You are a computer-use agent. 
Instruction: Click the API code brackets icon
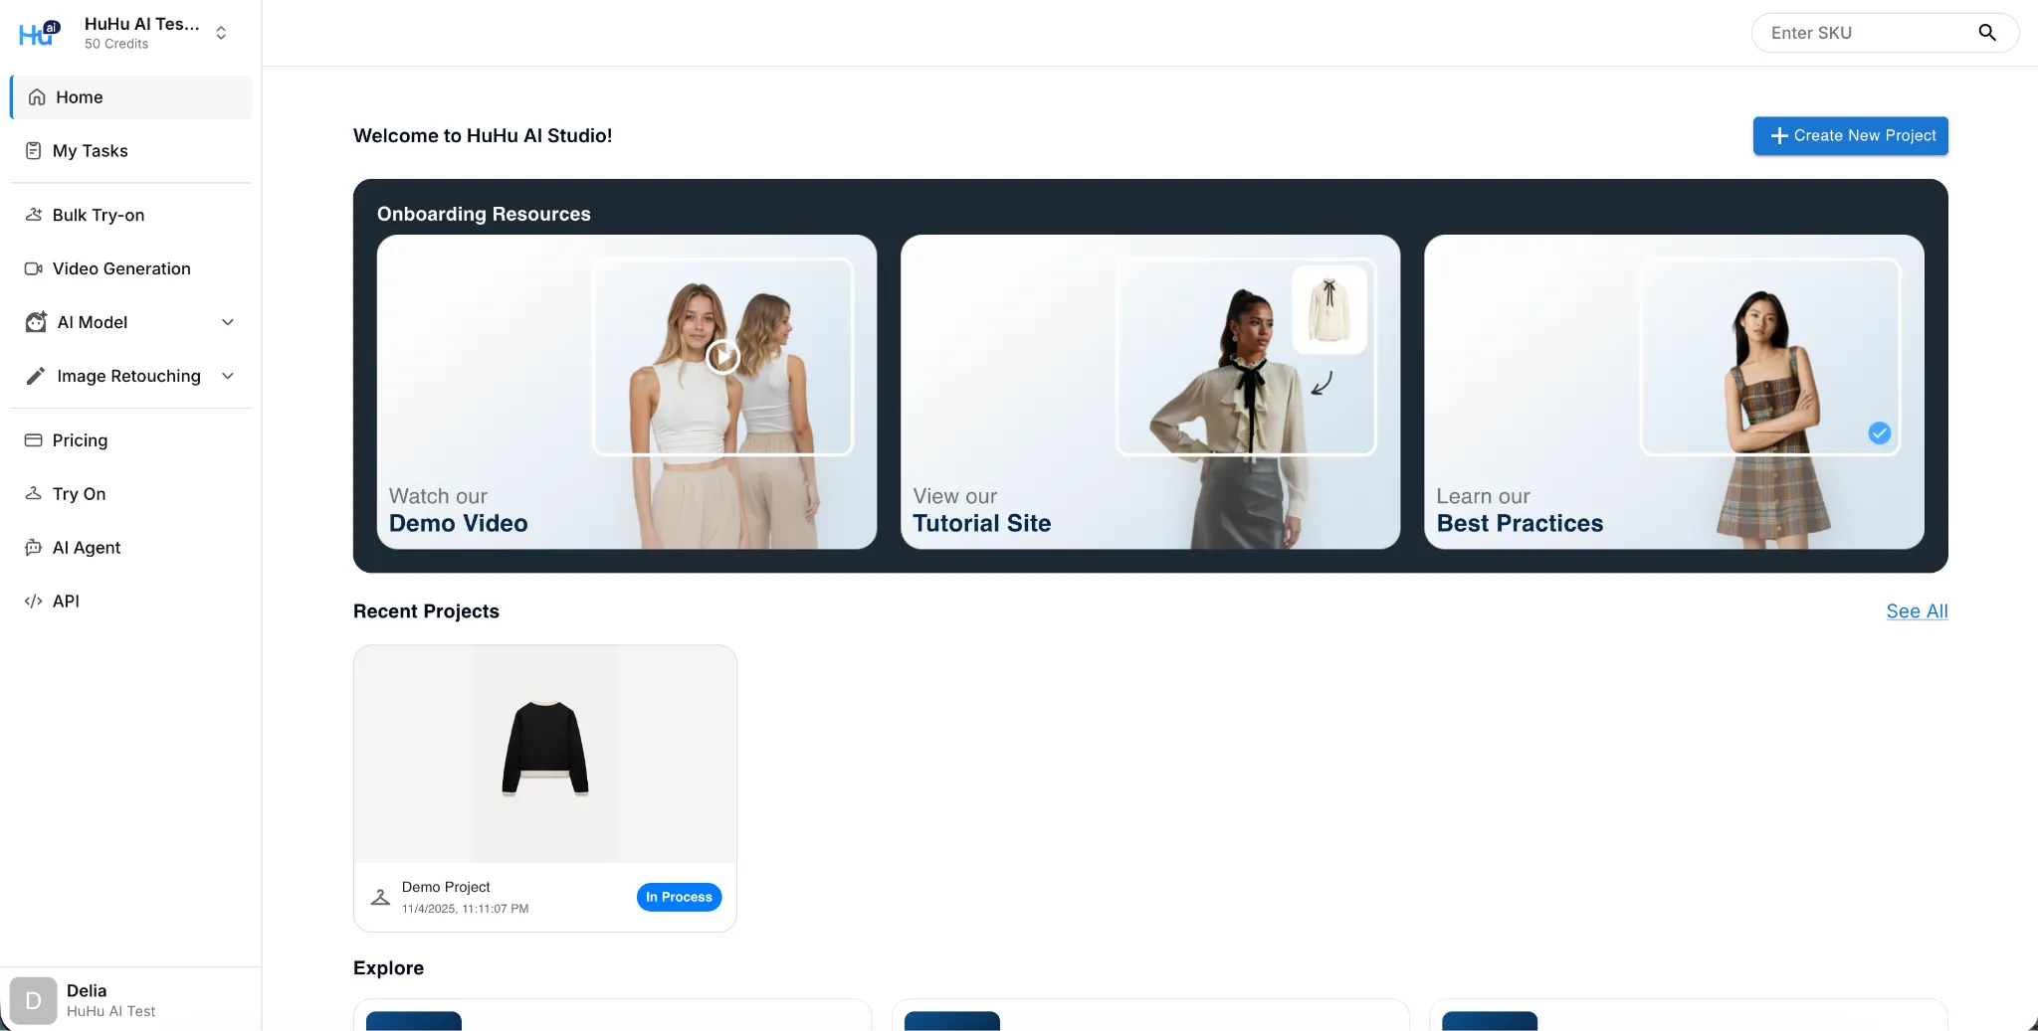33,601
